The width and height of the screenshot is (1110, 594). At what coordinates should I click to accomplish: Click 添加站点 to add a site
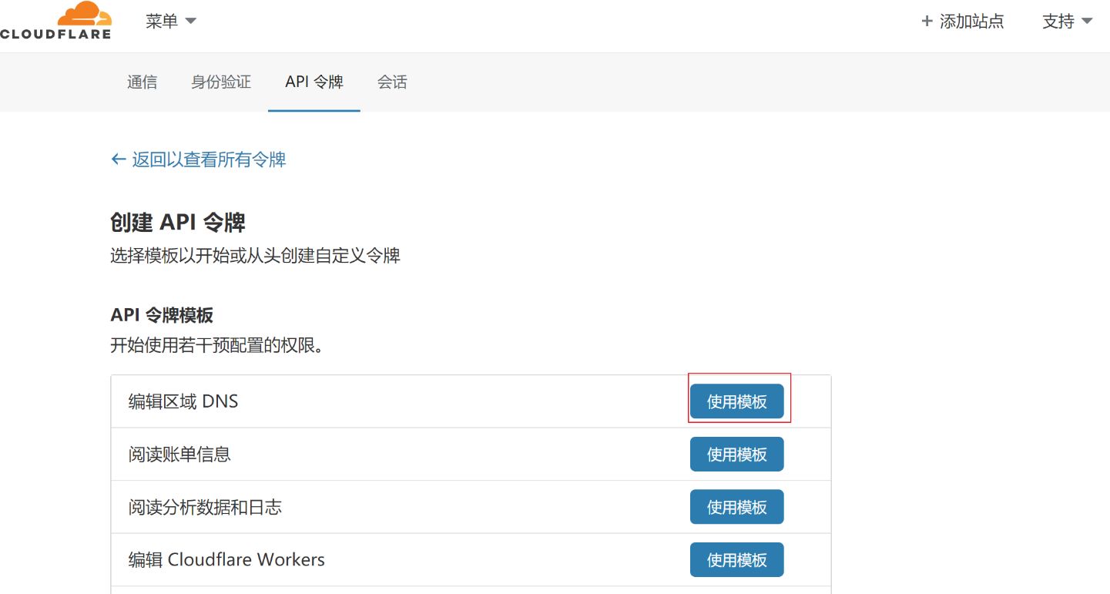click(963, 22)
